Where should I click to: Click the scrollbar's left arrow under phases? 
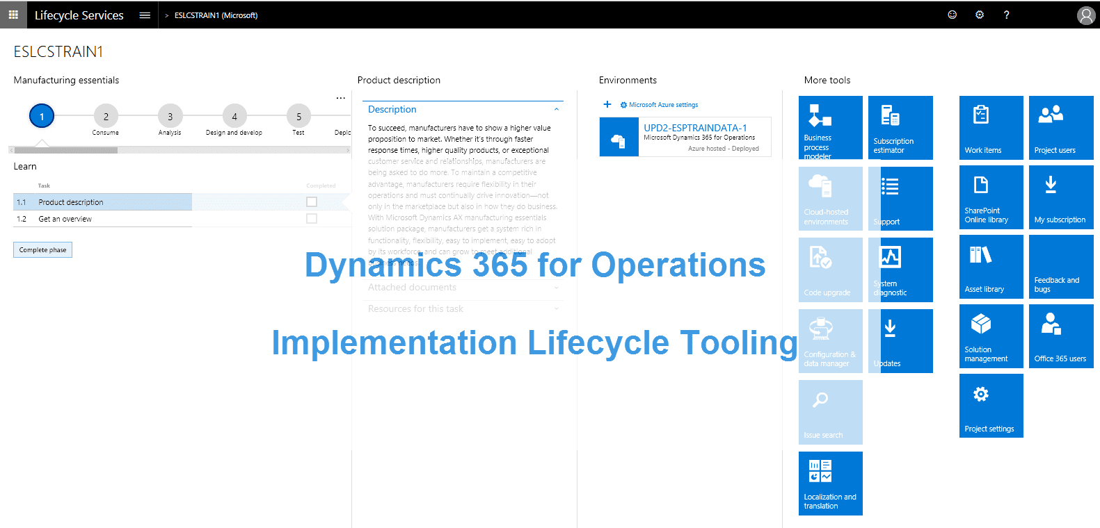click(11, 150)
